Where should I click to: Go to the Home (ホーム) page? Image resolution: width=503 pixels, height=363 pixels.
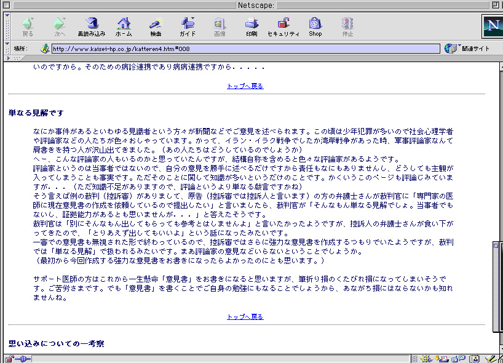[x=124, y=26]
